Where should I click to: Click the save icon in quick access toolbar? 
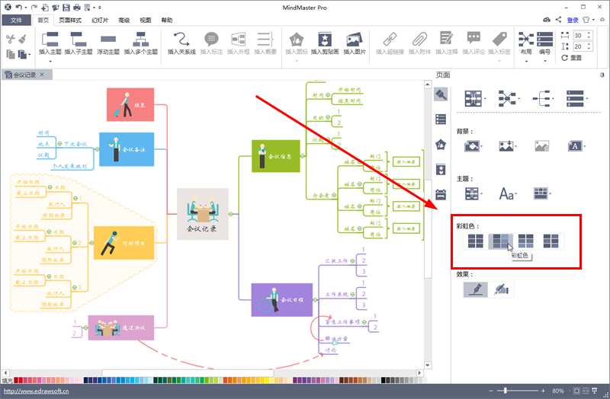point(66,8)
